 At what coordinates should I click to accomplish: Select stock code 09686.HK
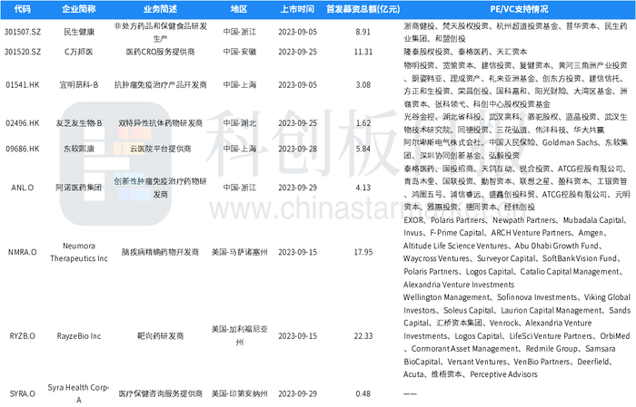(23, 149)
